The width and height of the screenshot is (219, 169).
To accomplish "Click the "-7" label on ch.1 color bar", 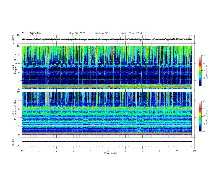I will coord(204,86).
